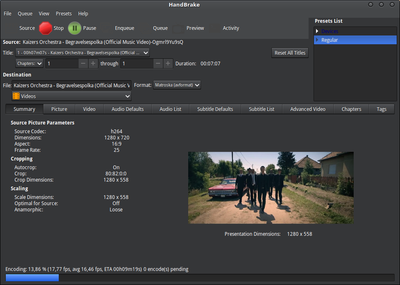Click the encoding progress bar
Image resolution: width=400 pixels, height=285 pixels.
(200, 278)
